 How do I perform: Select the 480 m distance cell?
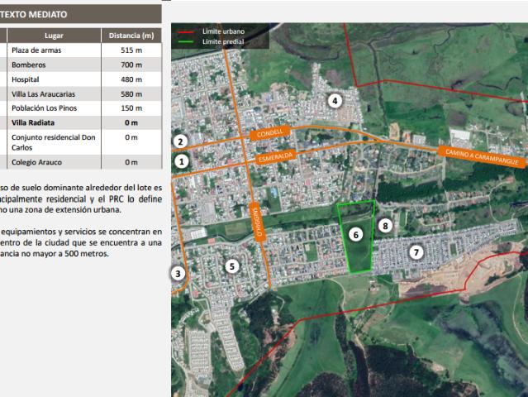(131, 79)
